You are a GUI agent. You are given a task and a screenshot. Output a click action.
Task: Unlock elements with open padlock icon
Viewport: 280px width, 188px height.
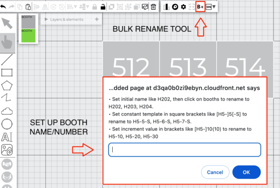click(x=103, y=7)
